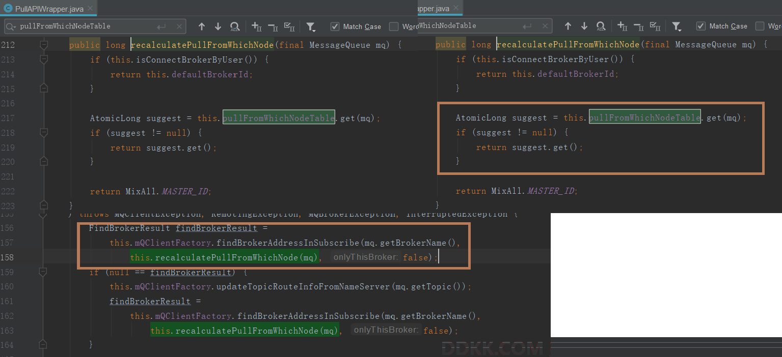The width and height of the screenshot is (782, 357).
Task: Close the partially visible .java tab on right
Action: (456, 8)
